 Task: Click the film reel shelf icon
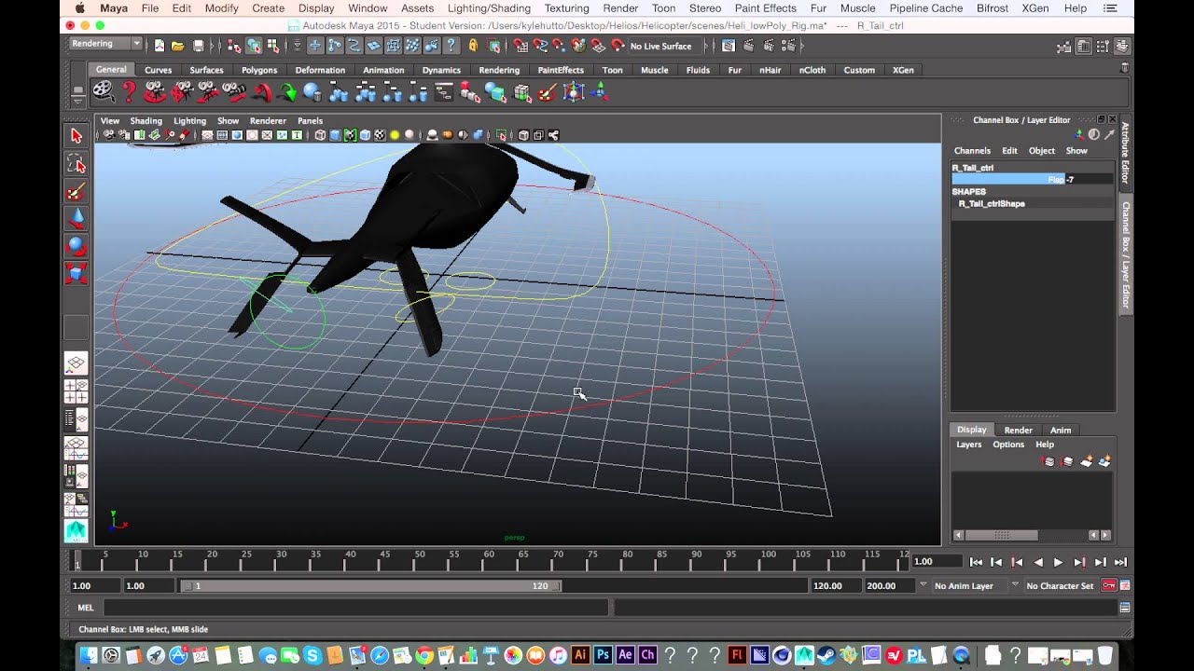click(x=103, y=91)
